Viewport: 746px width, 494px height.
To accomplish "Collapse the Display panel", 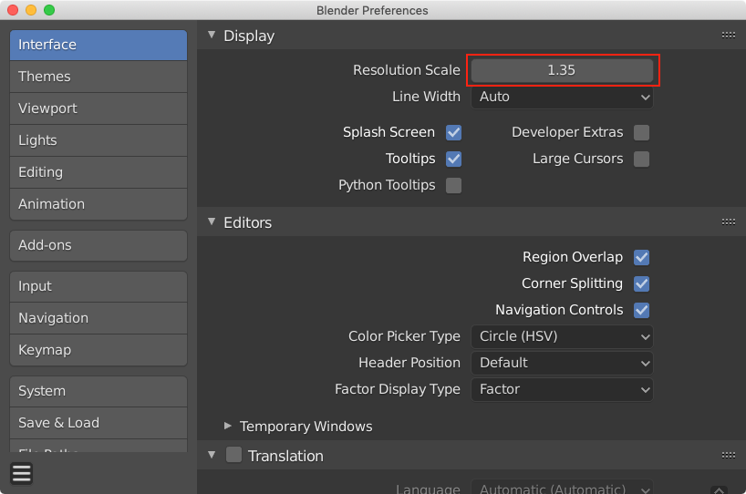I will tap(212, 36).
